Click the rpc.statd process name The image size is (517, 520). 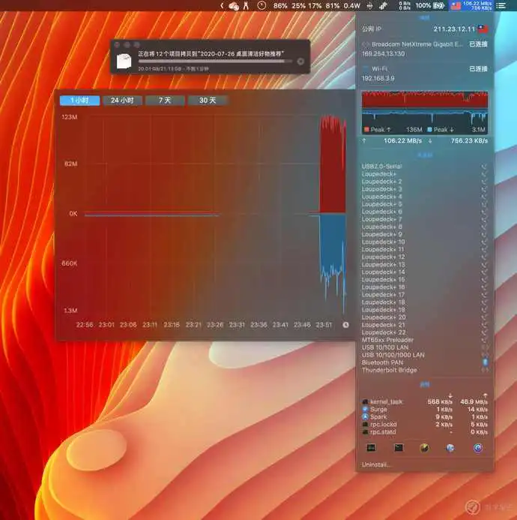click(383, 431)
